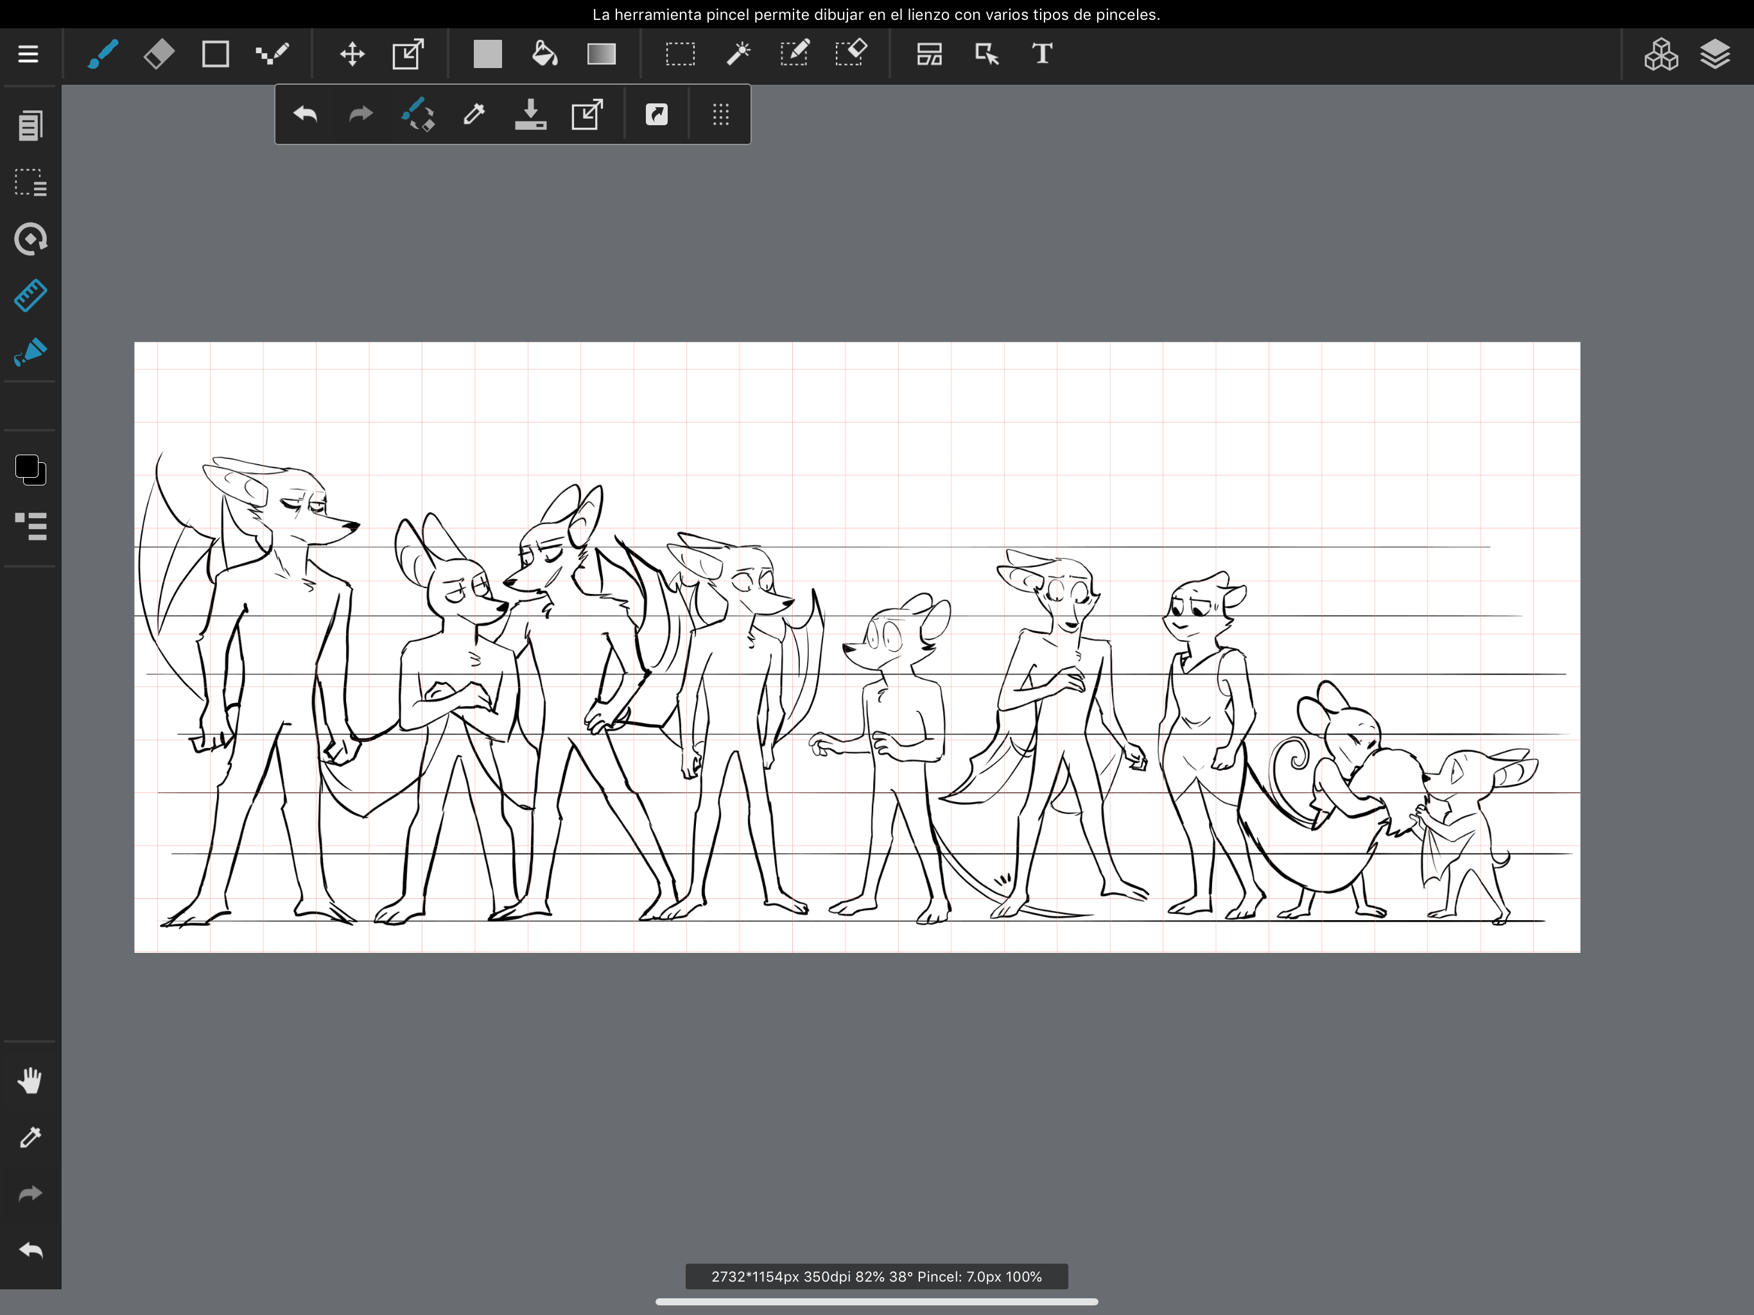Select the Eraser tool
Viewport: 1754px width, 1315px height.
pyautogui.click(x=159, y=54)
